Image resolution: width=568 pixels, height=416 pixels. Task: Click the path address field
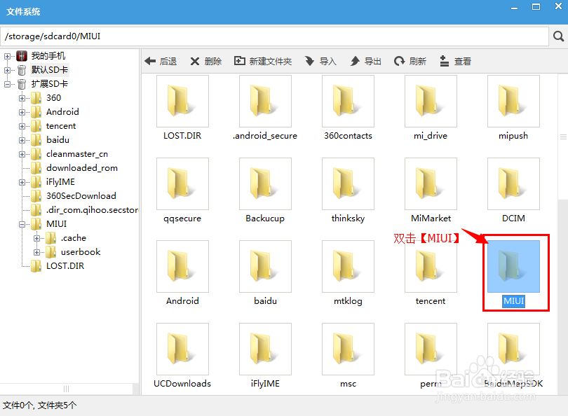point(274,36)
